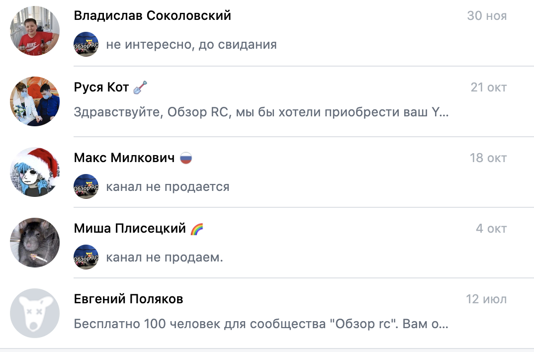
Task: Open Евгений Поляков chat by name
Action: click(x=128, y=299)
